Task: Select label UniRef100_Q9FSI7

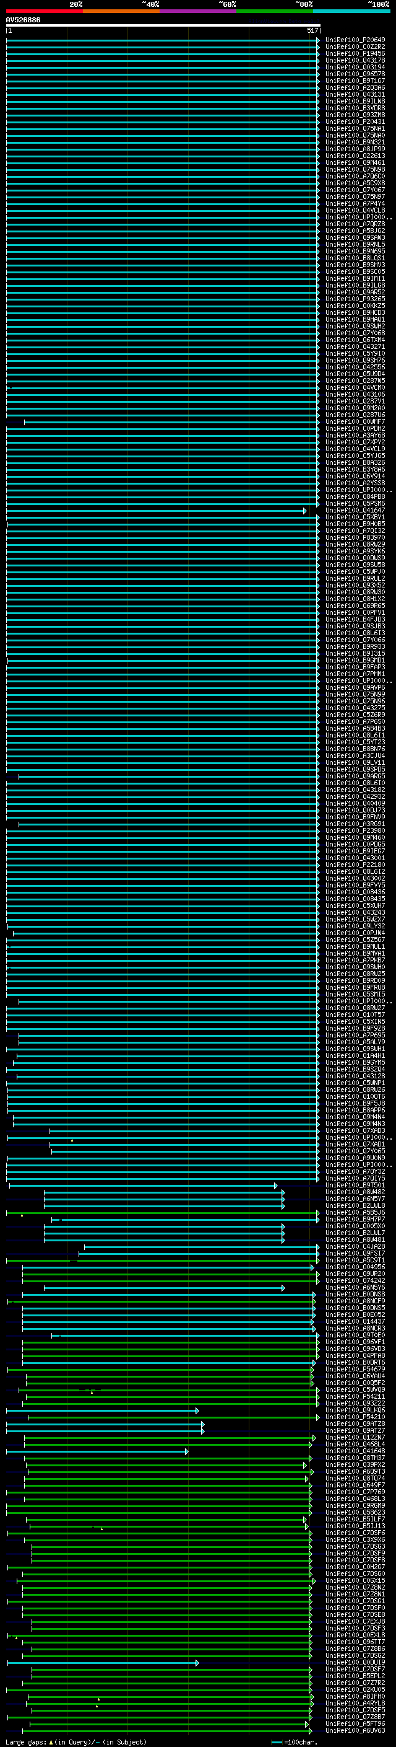Action: (355, 1253)
